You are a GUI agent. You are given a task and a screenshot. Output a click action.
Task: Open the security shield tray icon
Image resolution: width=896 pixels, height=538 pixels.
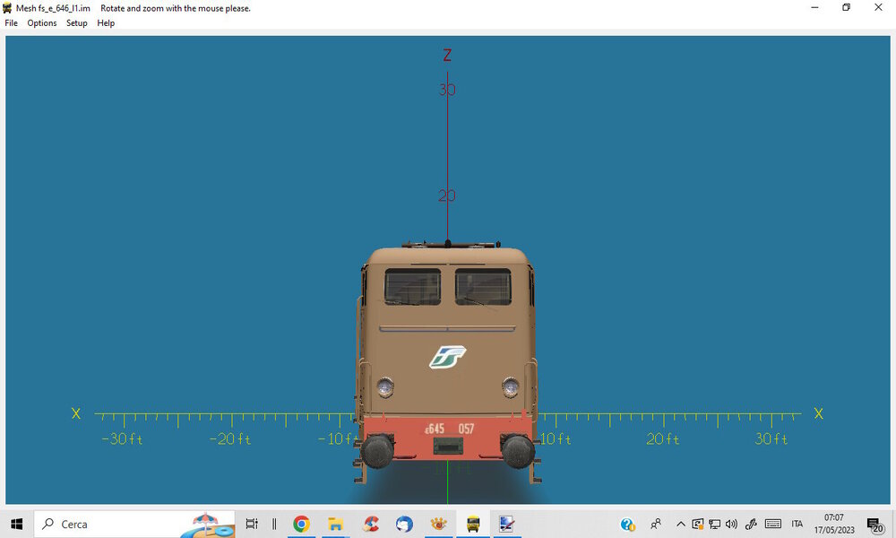[697, 524]
